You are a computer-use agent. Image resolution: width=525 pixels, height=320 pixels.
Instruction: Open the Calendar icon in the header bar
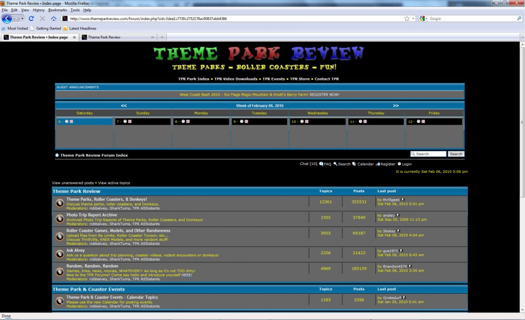point(353,164)
